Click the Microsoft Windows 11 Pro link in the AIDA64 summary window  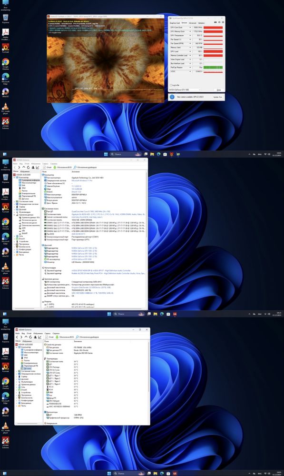coord(82,180)
